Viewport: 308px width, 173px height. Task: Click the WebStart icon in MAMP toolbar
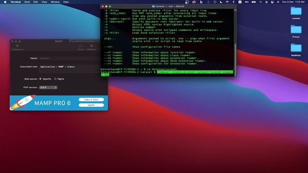pyautogui.click(x=91, y=47)
